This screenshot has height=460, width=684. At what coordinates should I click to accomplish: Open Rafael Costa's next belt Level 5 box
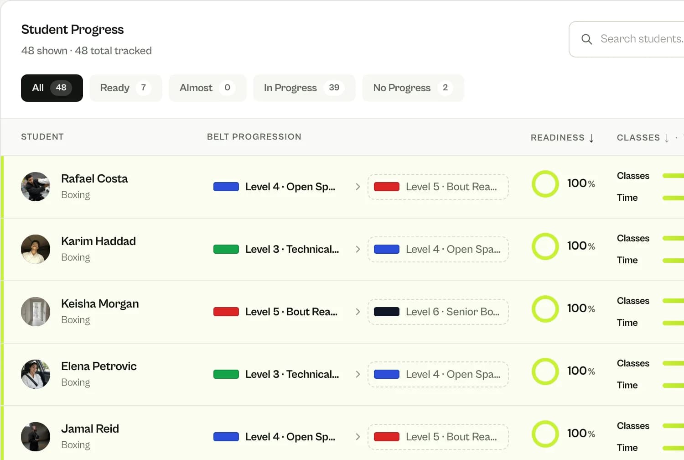point(438,187)
